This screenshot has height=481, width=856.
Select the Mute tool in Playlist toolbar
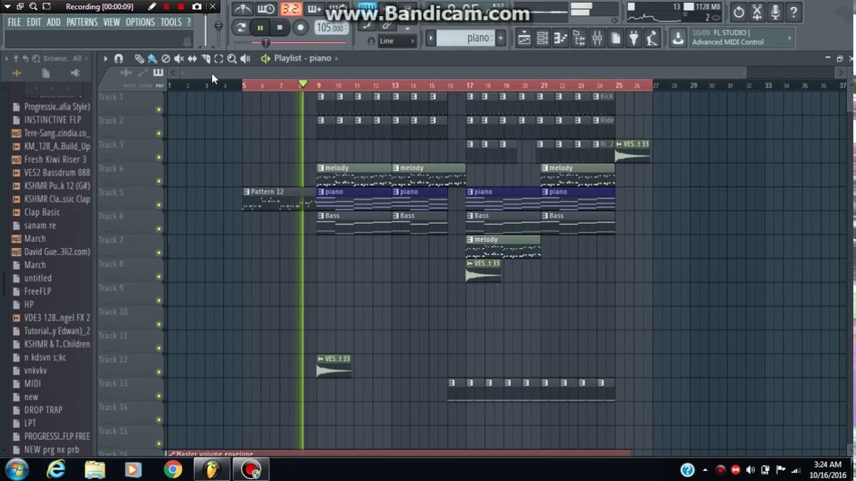[x=179, y=59]
